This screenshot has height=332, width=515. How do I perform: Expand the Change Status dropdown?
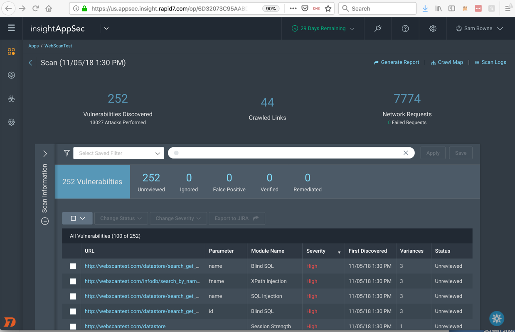[x=121, y=218]
